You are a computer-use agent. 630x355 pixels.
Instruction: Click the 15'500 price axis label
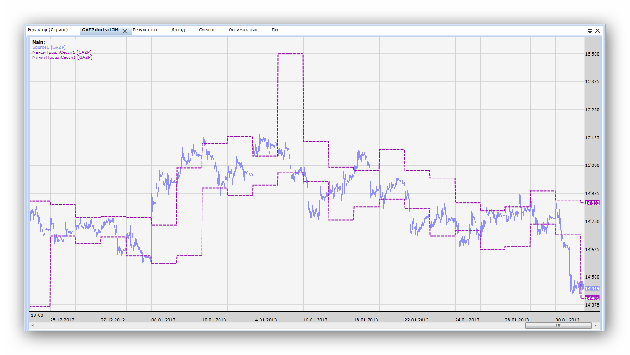point(592,54)
